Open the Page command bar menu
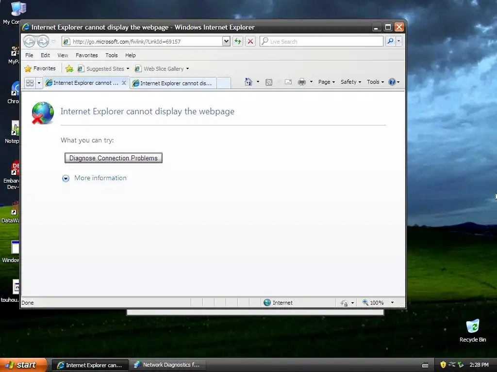The width and height of the screenshot is (497, 372). pos(327,82)
